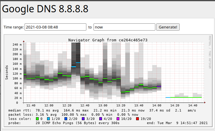The height and width of the screenshot is (131, 215).
Task: Click the '11:40' x-axis time label
Action: tap(31, 106)
